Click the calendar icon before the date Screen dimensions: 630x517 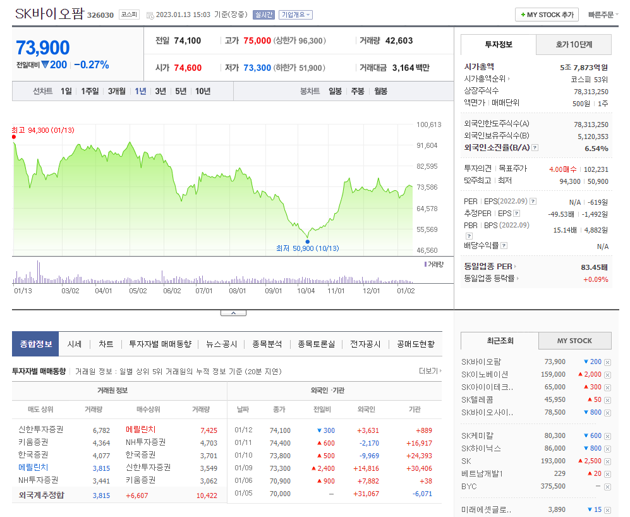point(150,15)
